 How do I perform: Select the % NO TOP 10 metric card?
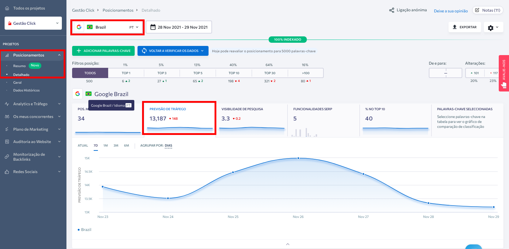[396, 120]
